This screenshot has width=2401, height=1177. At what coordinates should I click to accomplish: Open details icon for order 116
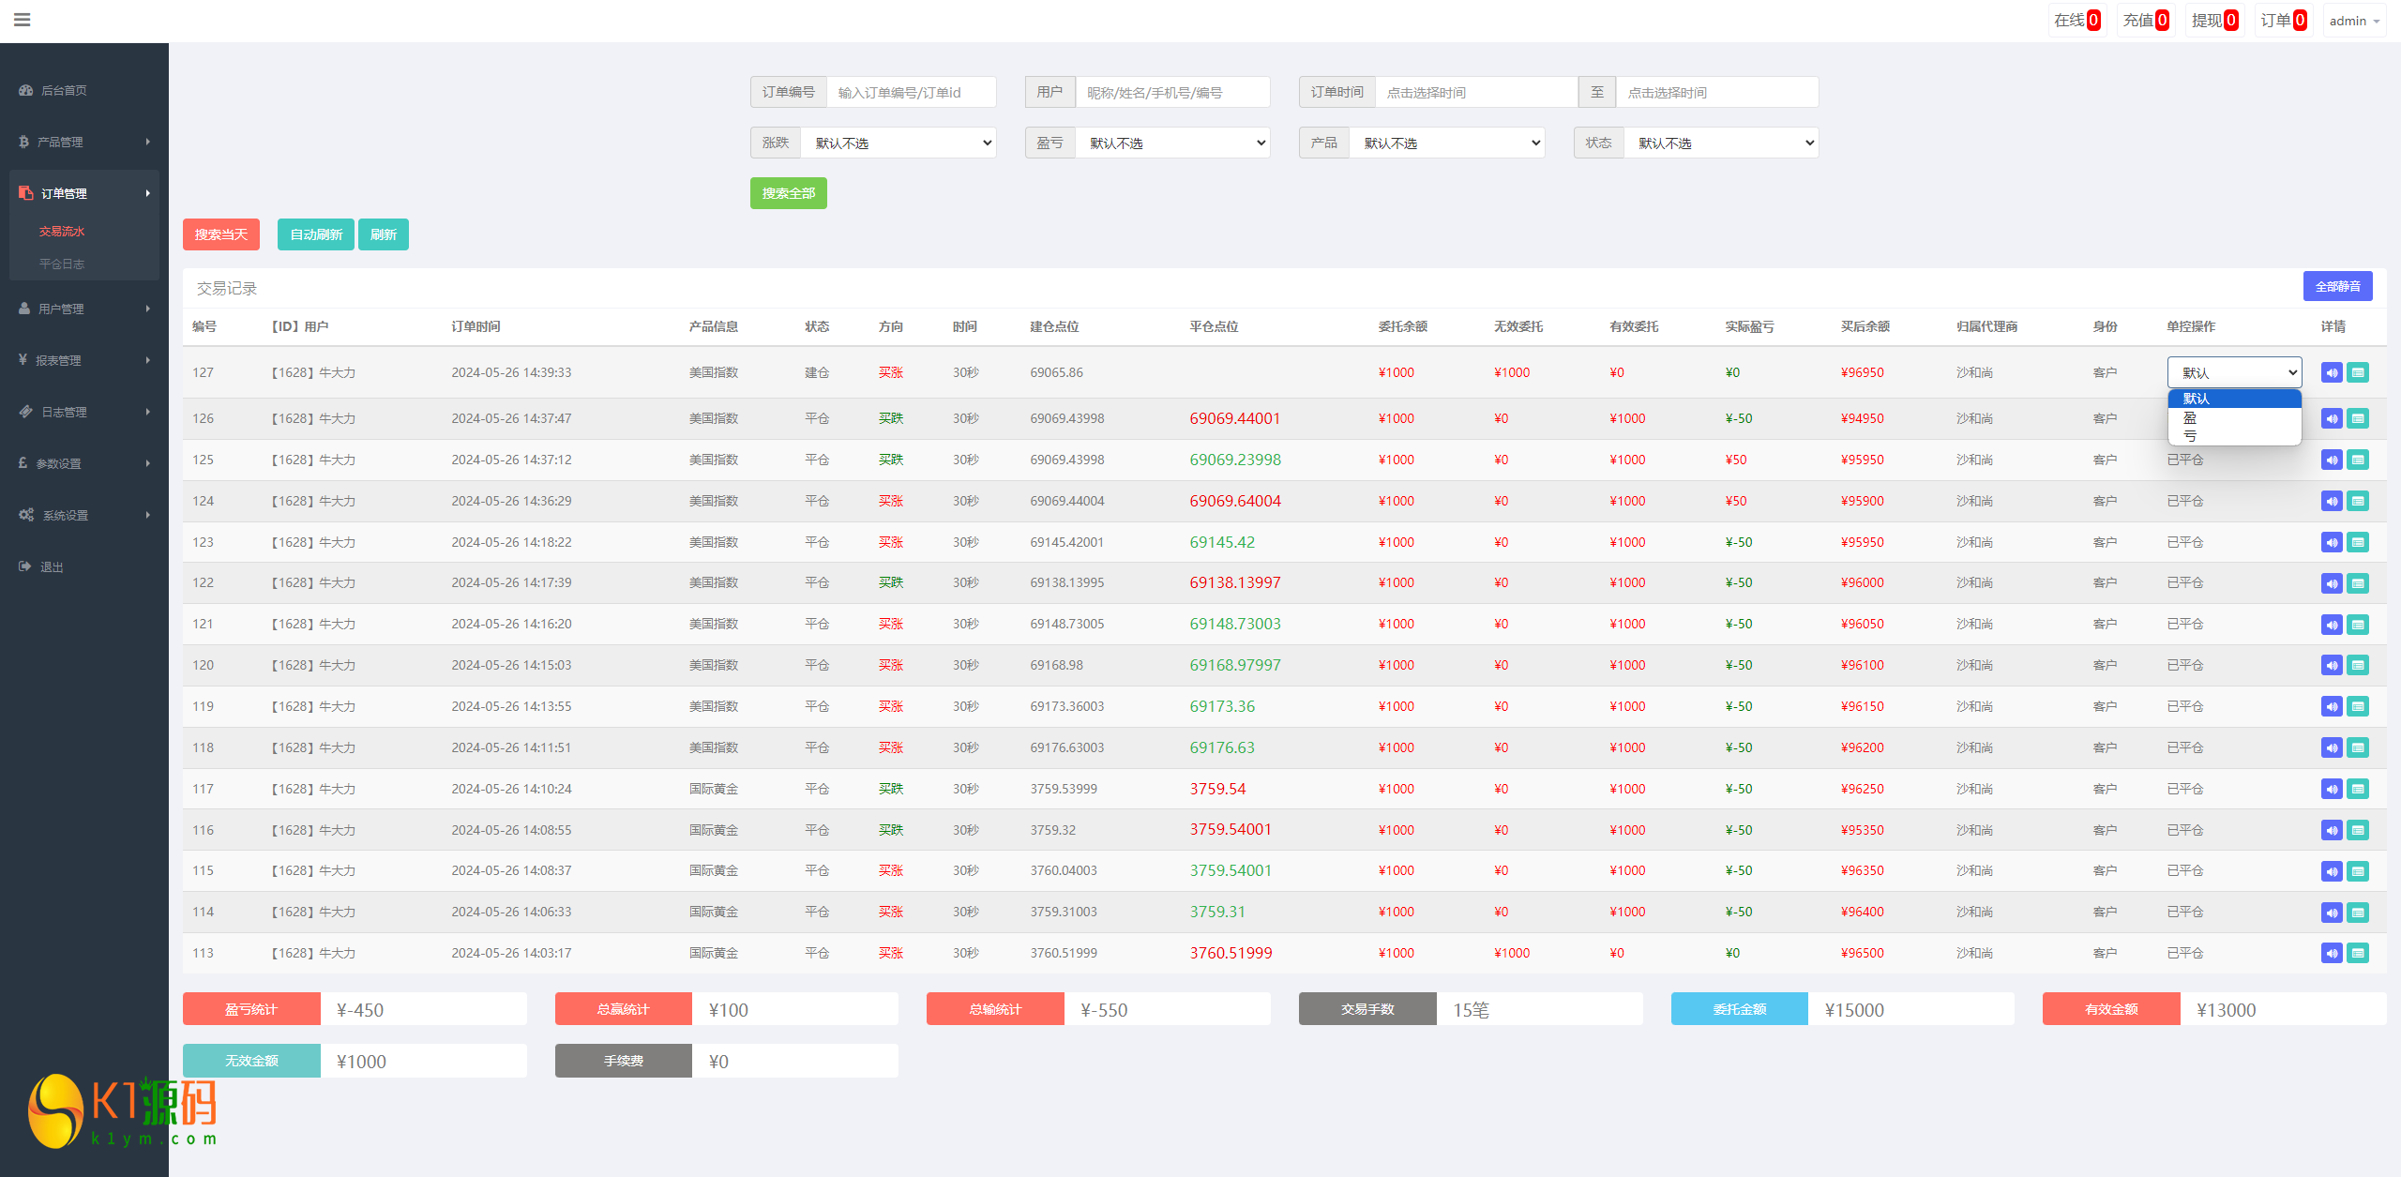tap(2358, 831)
